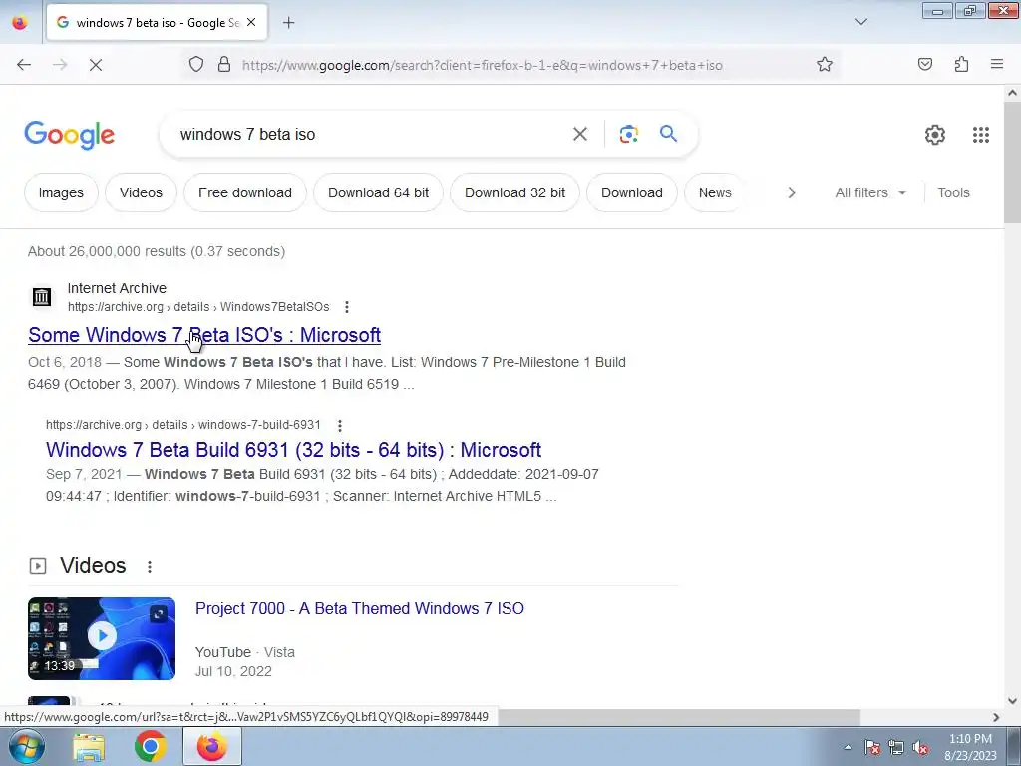This screenshot has width=1021, height=766.
Task: Click the muted volume tray icon
Action: [920, 747]
